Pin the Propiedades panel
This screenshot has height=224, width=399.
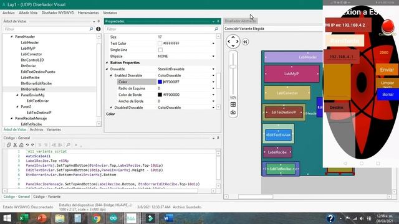pyautogui.click(x=218, y=21)
